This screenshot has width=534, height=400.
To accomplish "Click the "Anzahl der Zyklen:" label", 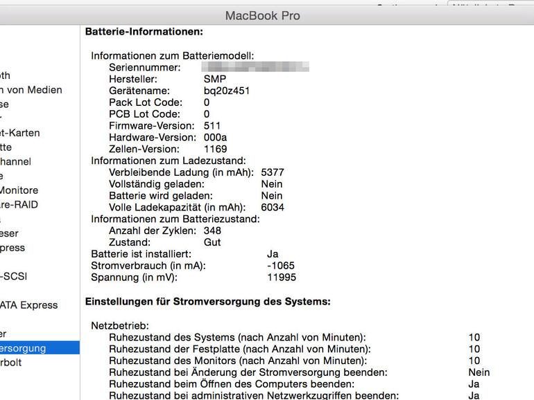I will click(x=153, y=230).
